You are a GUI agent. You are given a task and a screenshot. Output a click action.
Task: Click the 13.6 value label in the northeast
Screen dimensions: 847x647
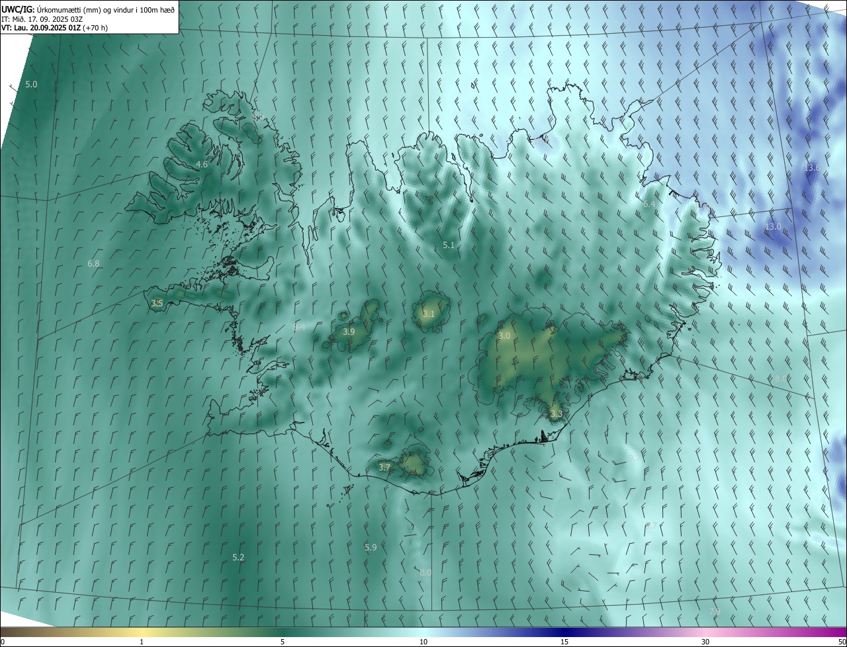(812, 168)
